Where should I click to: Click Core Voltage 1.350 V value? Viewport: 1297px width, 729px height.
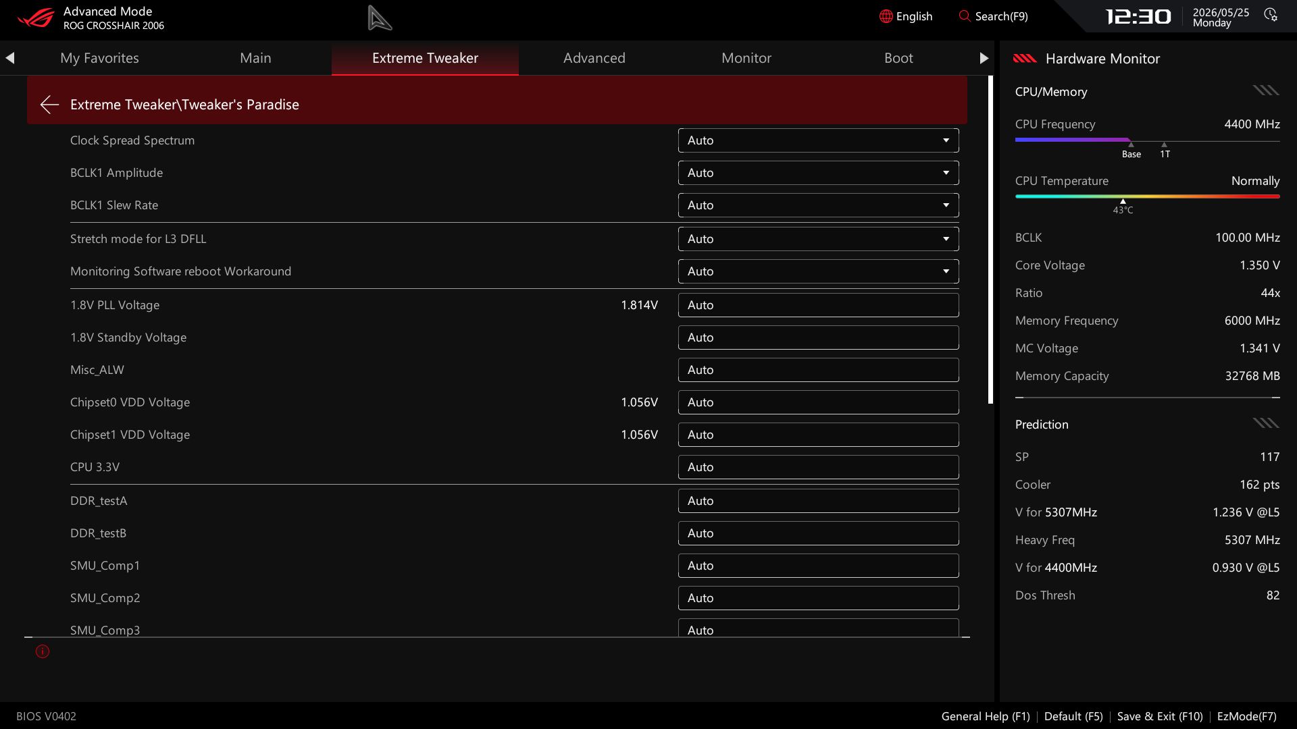pyautogui.click(x=1259, y=265)
